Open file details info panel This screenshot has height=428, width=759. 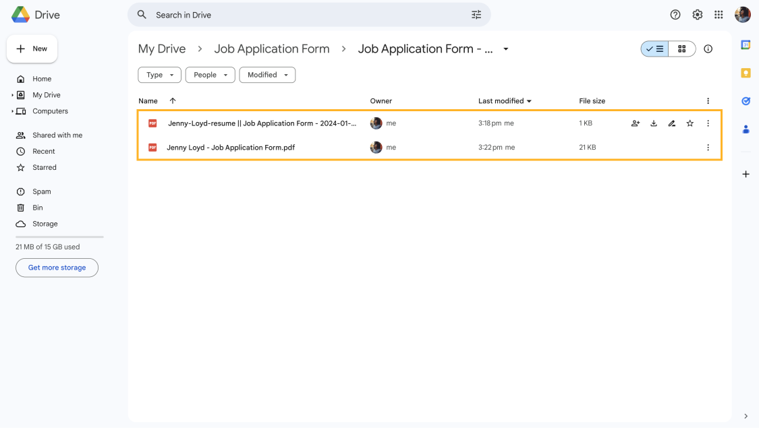pyautogui.click(x=708, y=49)
